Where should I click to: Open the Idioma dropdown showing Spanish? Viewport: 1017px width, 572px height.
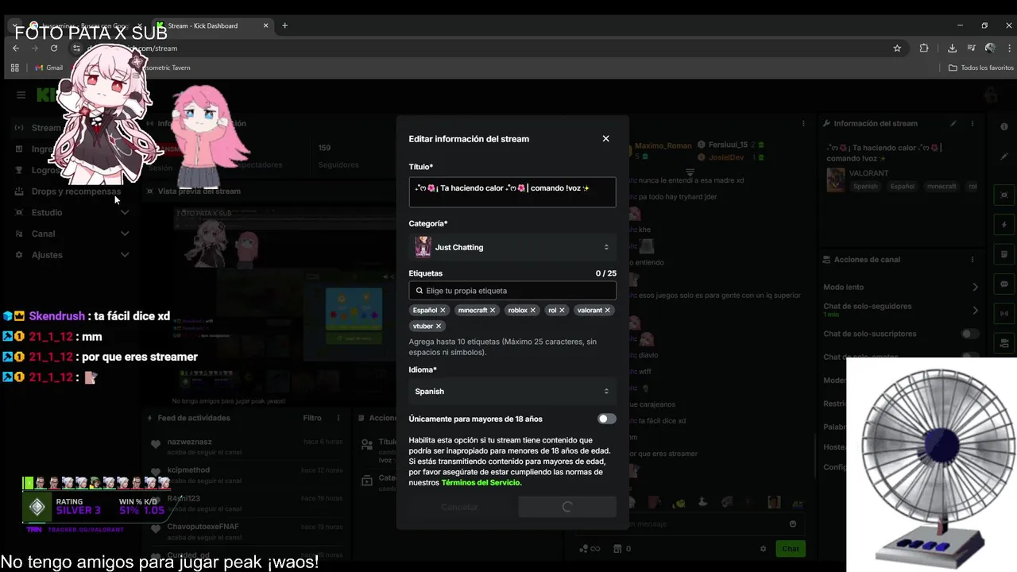click(x=512, y=391)
